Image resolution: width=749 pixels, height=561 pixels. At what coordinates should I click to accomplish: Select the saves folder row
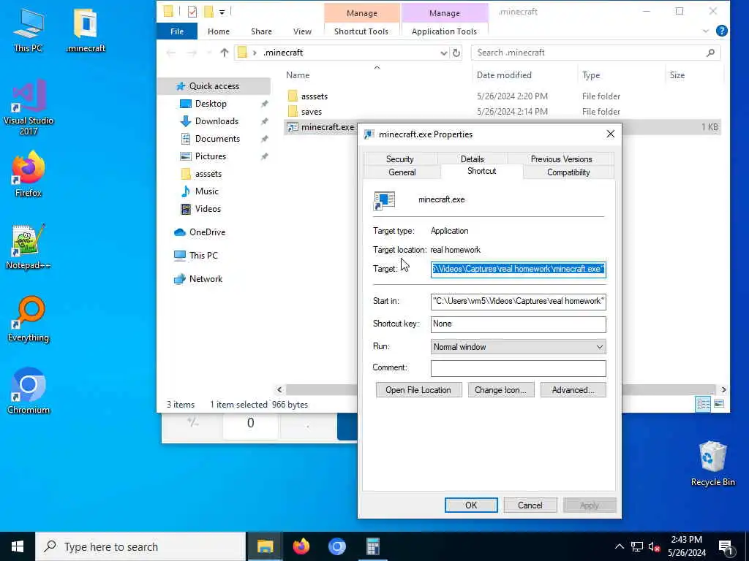tap(503, 112)
